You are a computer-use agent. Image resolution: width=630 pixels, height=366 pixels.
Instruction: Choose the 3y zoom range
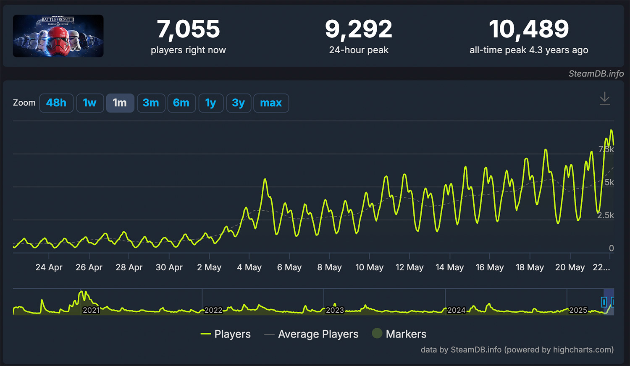[239, 103]
